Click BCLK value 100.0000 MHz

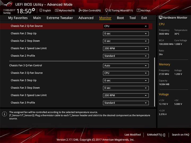(x=166, y=44)
